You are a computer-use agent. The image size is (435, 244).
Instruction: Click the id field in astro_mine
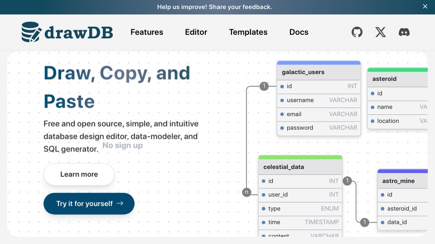(402, 195)
